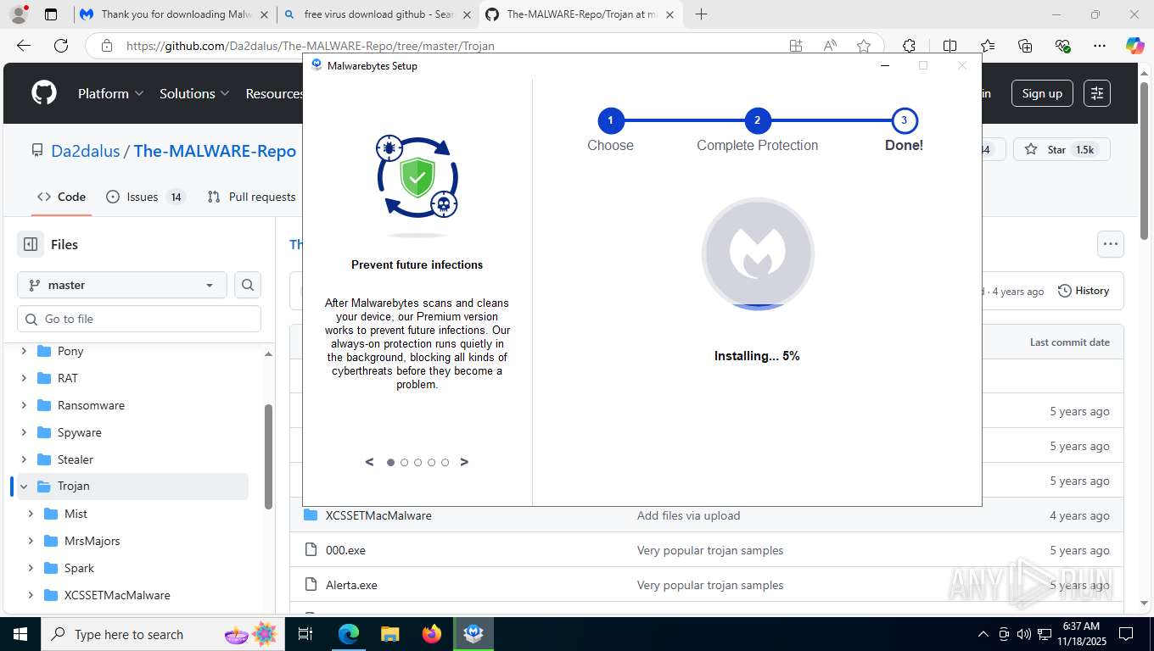Search the repository with magnifier icon
This screenshot has width=1154, height=651.
point(248,285)
